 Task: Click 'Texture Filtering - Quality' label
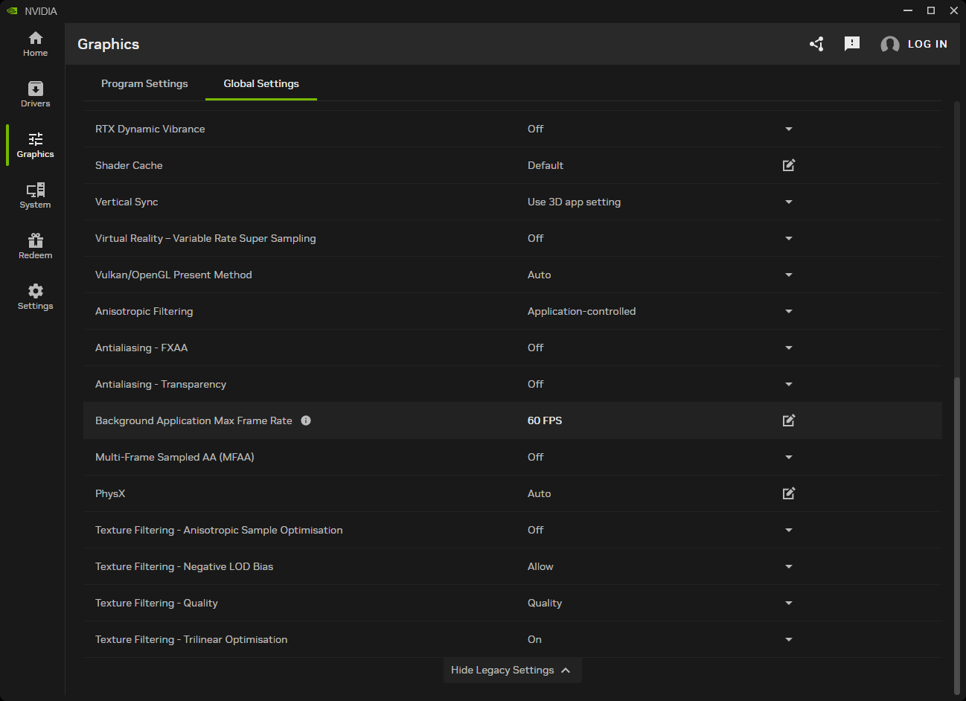pos(156,603)
